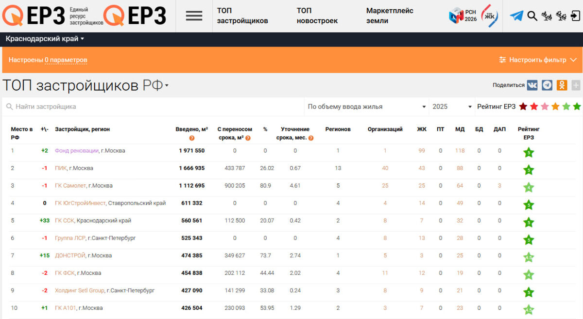Open the ГК ФСК developer link
The width and height of the screenshot is (583, 319).
click(65, 273)
